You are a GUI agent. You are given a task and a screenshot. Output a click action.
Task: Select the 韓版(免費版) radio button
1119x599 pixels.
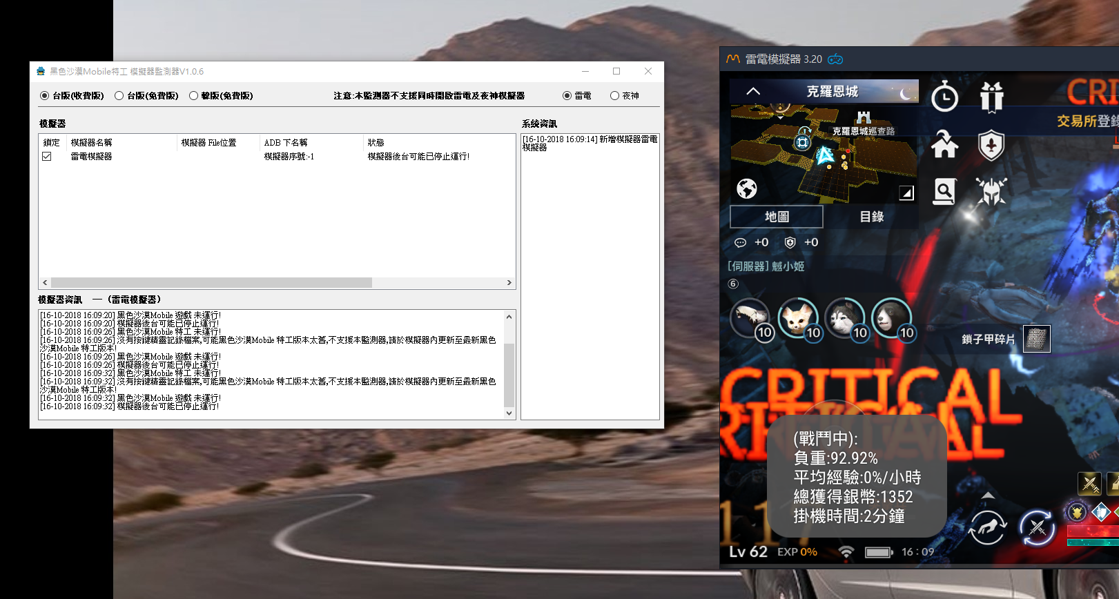(x=194, y=96)
